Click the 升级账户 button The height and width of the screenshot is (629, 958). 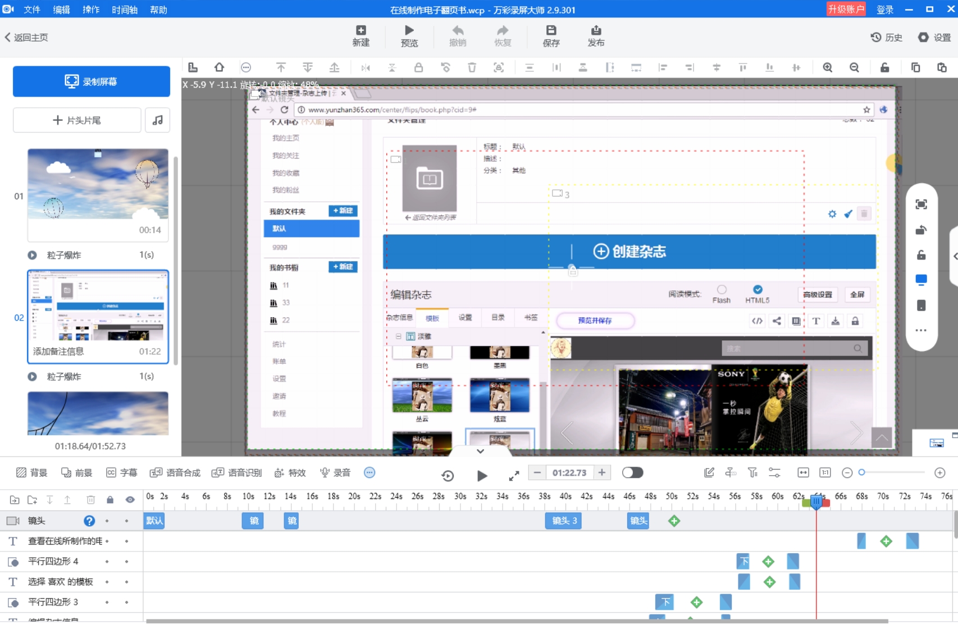[x=846, y=9]
